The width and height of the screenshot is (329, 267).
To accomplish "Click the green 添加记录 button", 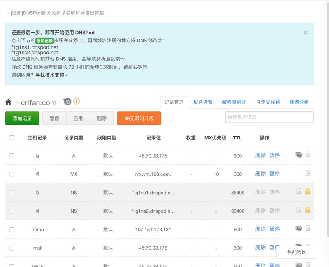I will pyautogui.click(x=22, y=118).
